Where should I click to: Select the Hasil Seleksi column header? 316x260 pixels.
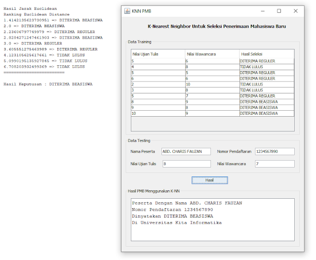pos(267,54)
